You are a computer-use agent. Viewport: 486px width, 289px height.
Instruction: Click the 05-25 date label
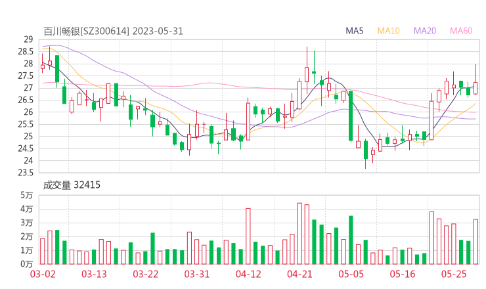(x=454, y=274)
